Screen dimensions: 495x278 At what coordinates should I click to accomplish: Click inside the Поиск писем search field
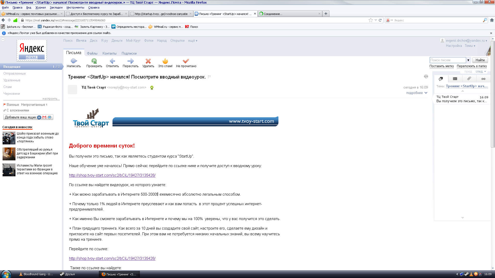pos(448,60)
